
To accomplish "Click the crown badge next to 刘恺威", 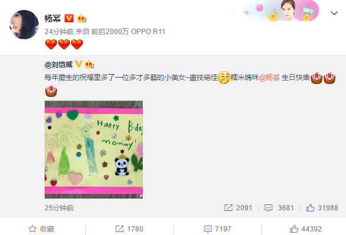I will click(89, 64).
